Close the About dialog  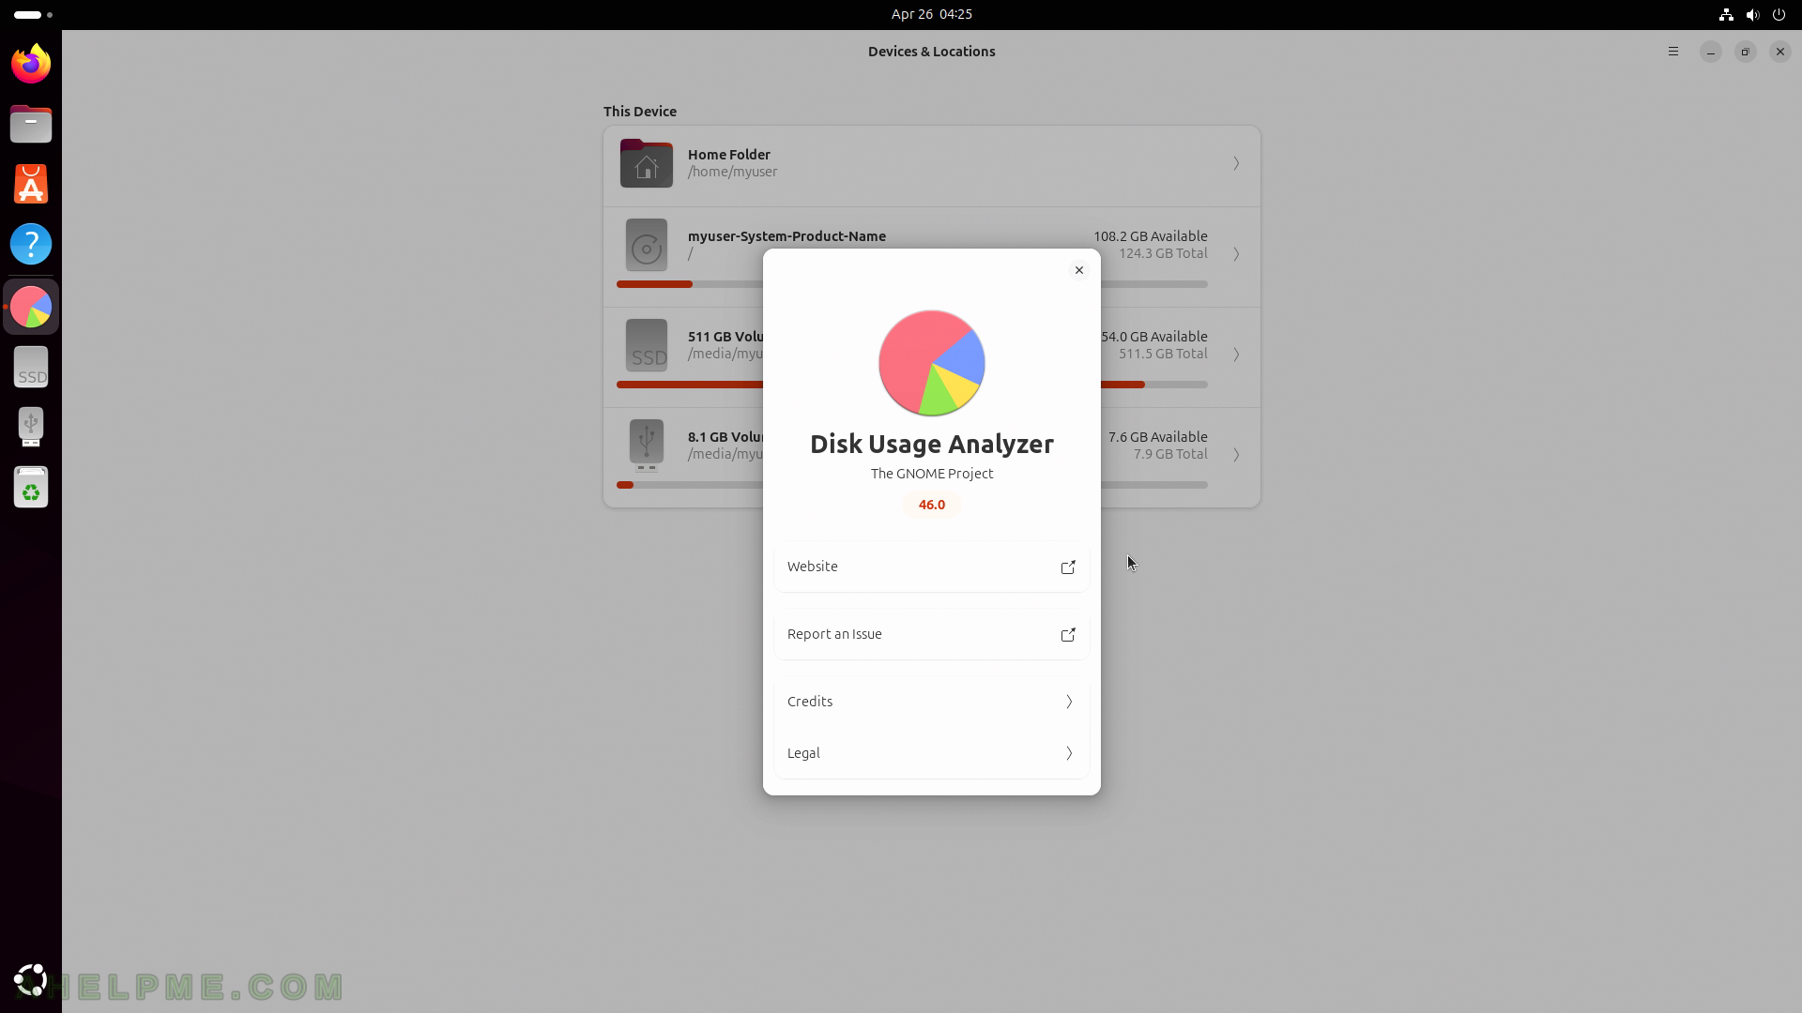click(x=1078, y=270)
